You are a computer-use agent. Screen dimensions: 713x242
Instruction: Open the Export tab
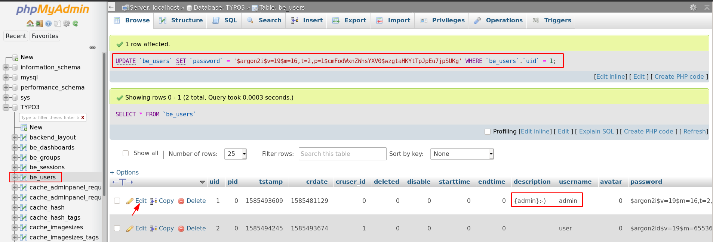click(349, 21)
